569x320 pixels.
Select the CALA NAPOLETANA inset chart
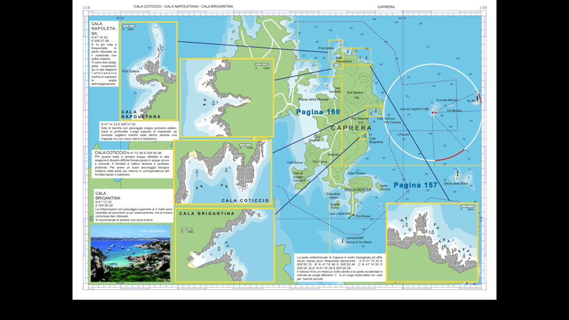click(x=149, y=71)
